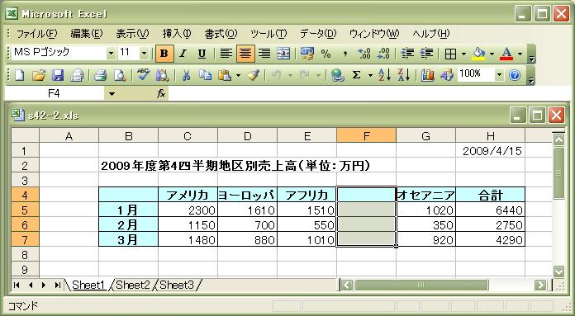Select column H header
Image resolution: width=575 pixels, height=316 pixels.
[490, 136]
